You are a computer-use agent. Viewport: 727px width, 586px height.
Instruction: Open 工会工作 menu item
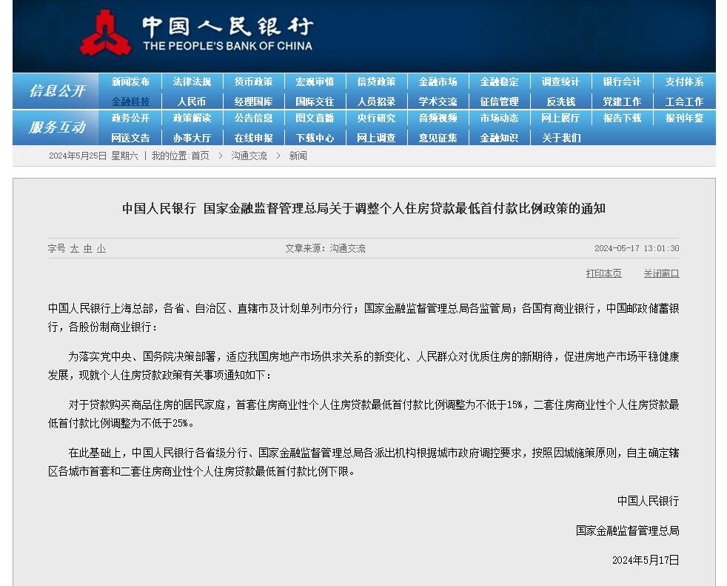coord(684,101)
